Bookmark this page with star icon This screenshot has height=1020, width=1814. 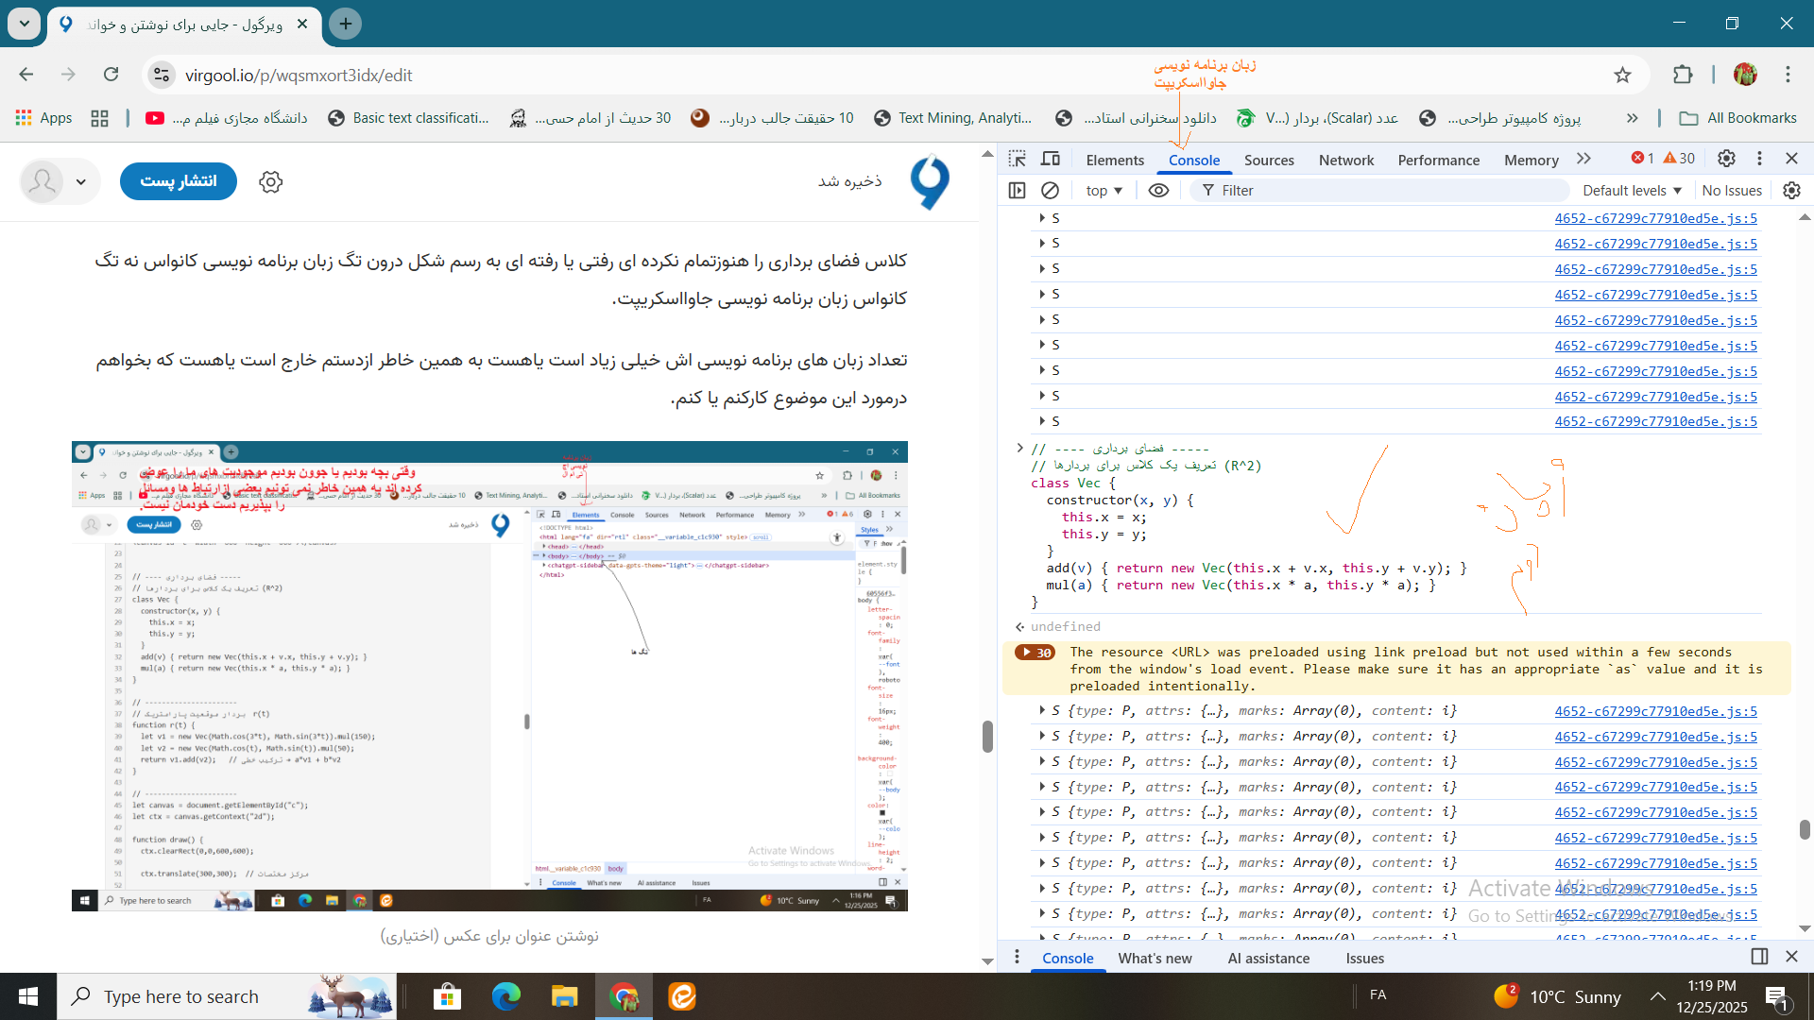click(x=1622, y=75)
